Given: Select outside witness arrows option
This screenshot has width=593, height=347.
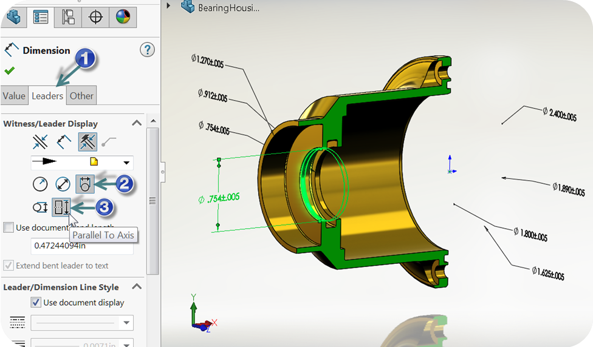Looking at the screenshot, I should [39, 142].
